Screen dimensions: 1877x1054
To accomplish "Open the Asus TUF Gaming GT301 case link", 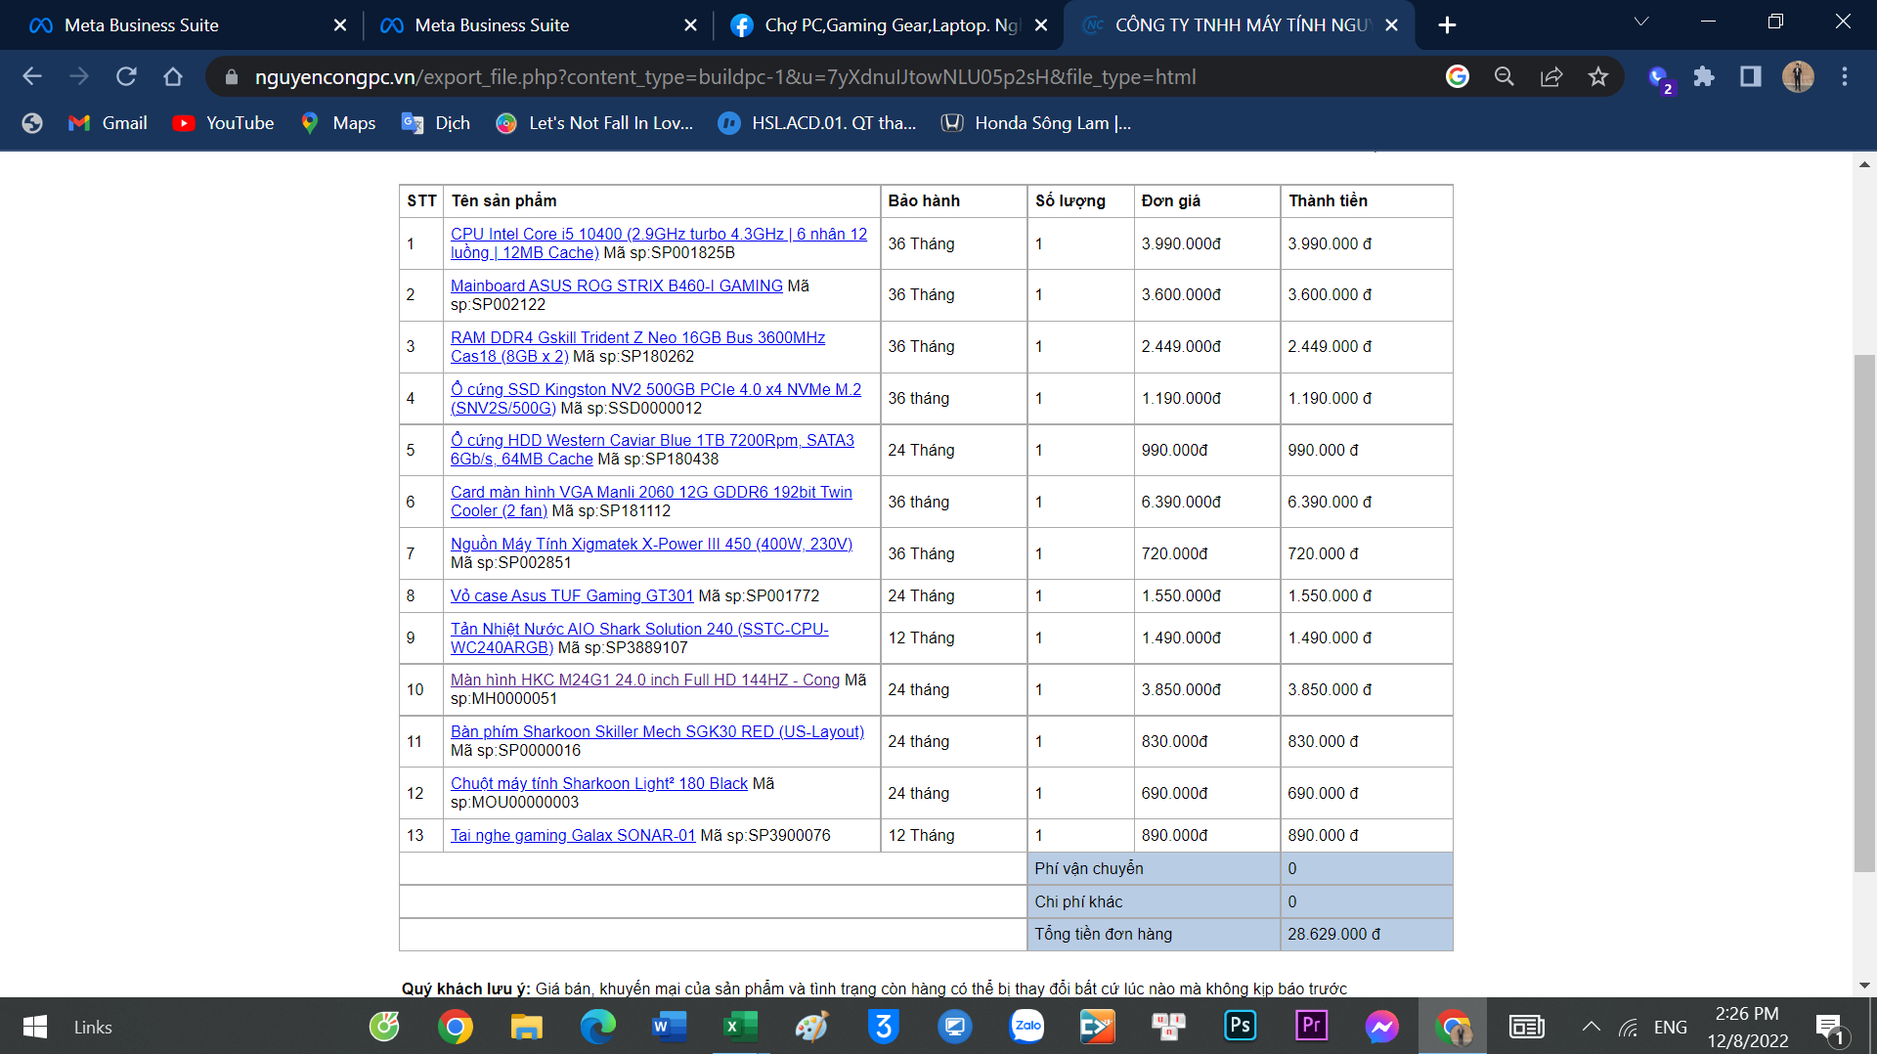I will point(572,595).
